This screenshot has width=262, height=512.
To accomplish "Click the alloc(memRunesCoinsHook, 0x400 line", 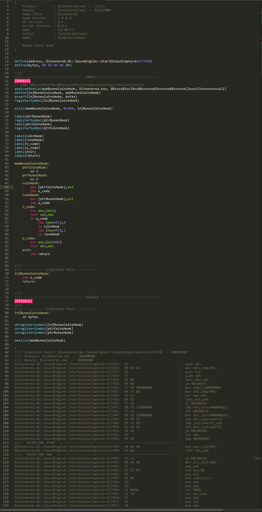I will click(63, 108).
